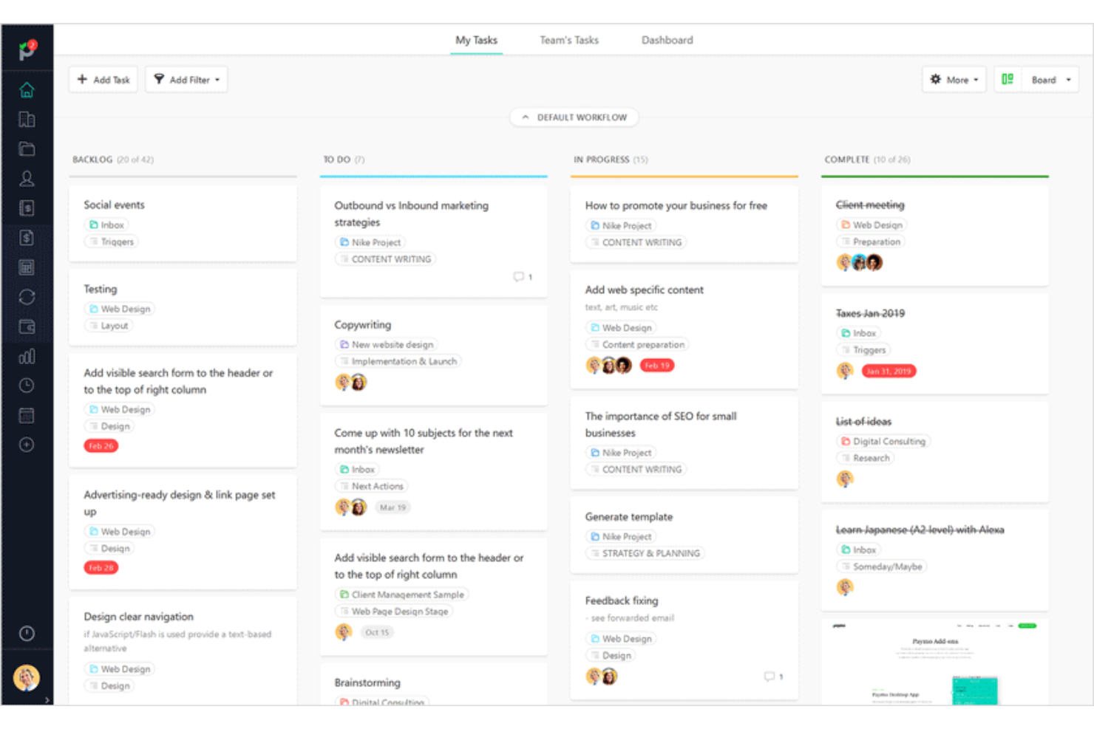Click the Feb 26 due date badge
Image resolution: width=1094 pixels, height=729 pixels.
101,445
